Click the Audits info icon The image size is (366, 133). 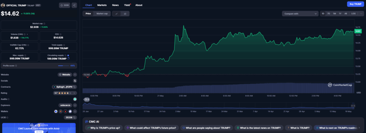click(9, 99)
